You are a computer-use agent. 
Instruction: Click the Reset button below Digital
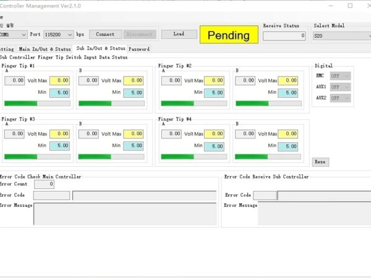coord(320,162)
